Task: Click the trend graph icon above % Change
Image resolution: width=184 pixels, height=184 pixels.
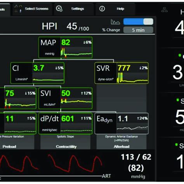Action: [115, 22]
